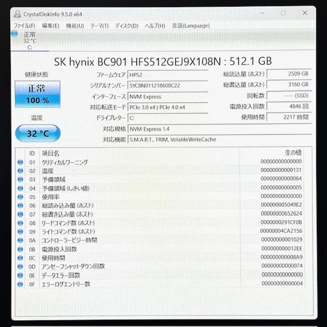
Task: Select the コントローラービジー時間 row
Action: [x=160, y=241]
